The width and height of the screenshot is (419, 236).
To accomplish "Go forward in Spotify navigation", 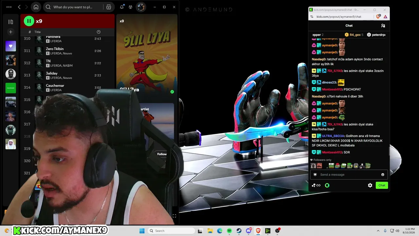I will [x=27, y=7].
